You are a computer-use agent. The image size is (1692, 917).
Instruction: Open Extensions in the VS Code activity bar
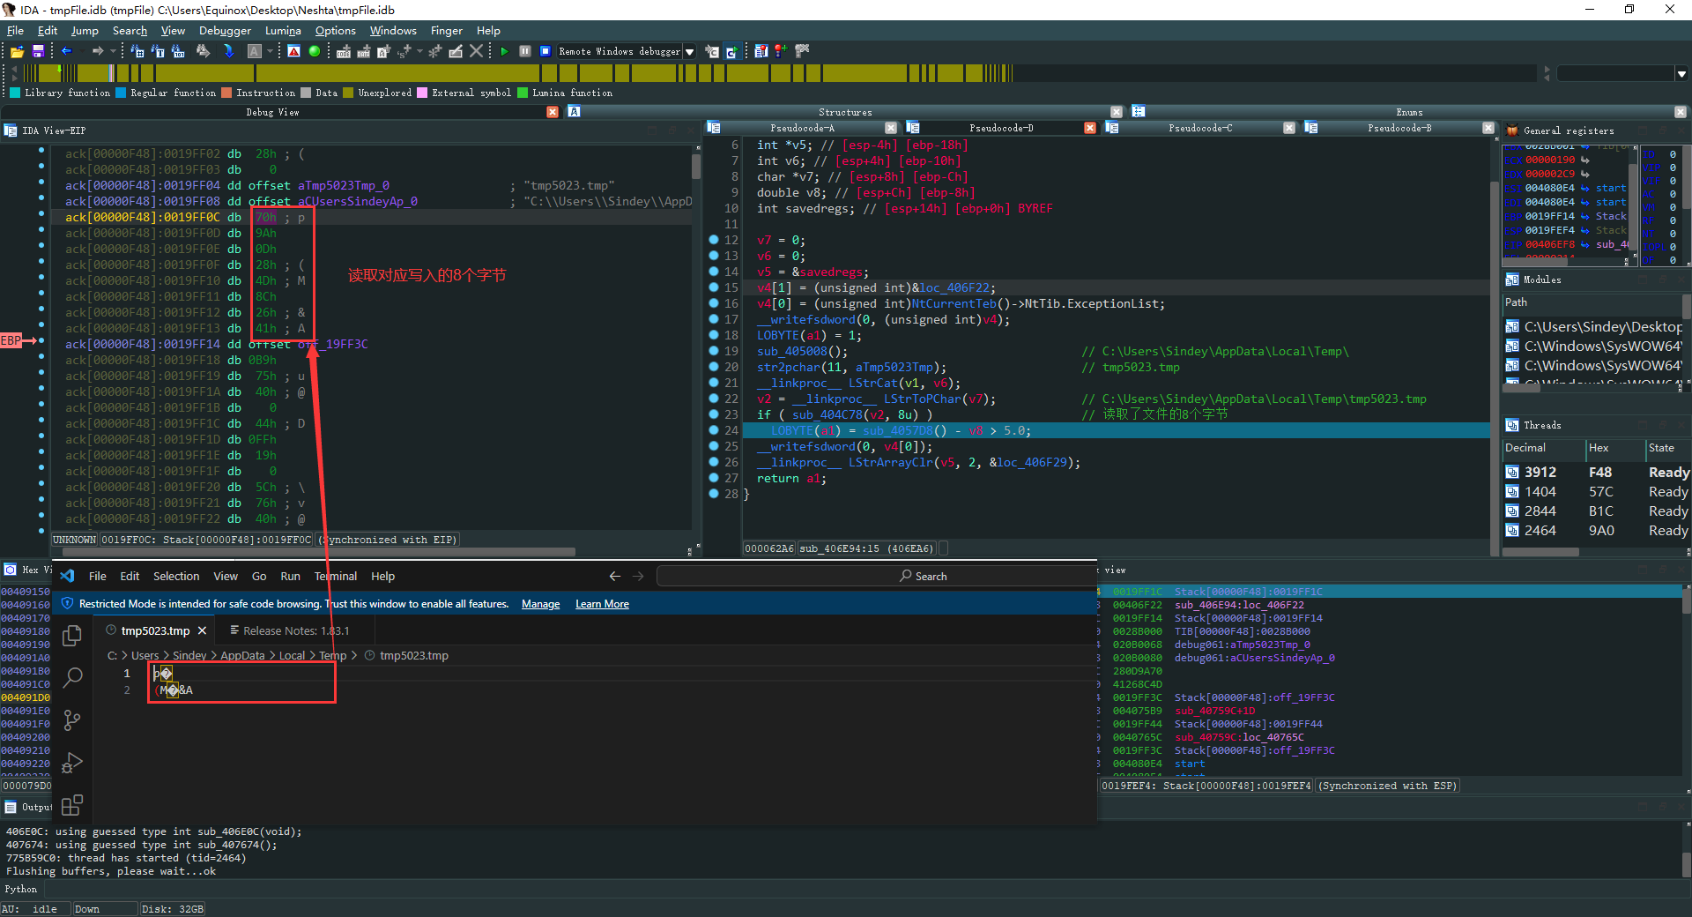pyautogui.click(x=72, y=805)
